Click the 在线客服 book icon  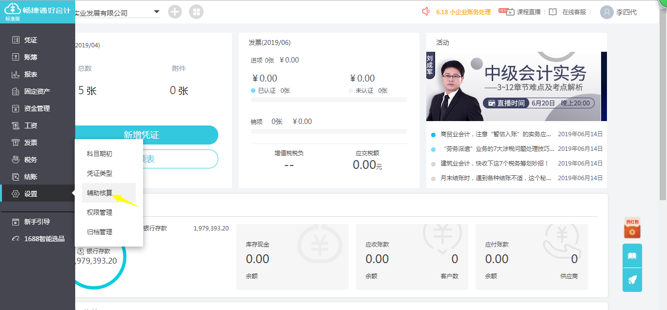click(553, 12)
